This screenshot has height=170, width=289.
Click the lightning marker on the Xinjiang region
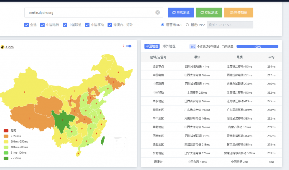[24, 92]
